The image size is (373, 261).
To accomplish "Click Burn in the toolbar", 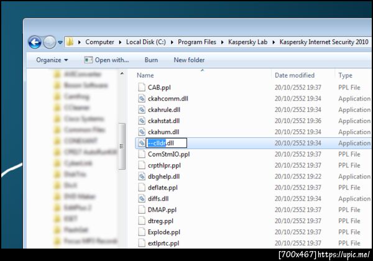I will (x=151, y=60).
